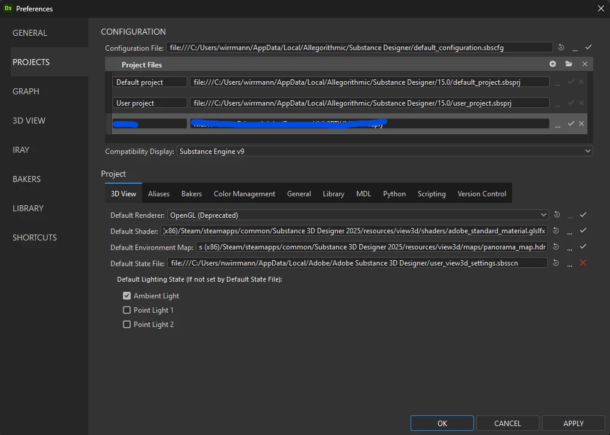Confirm Configuration File with checkmark
Screen dimensions: 610x435
click(589, 47)
